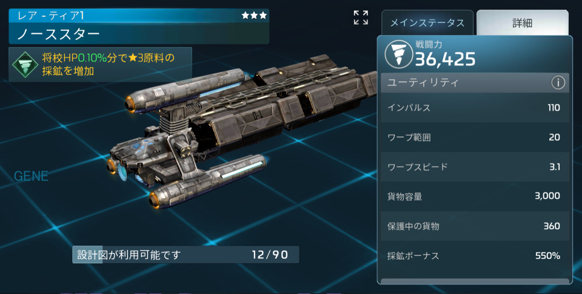Tap the green mining ability diamond icon
The width and height of the screenshot is (582, 294).
click(25, 65)
